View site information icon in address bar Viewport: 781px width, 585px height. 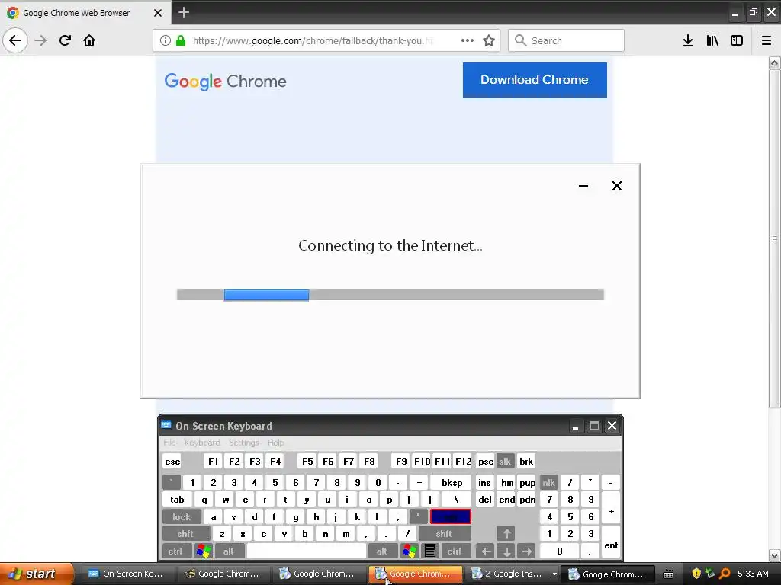click(x=166, y=40)
